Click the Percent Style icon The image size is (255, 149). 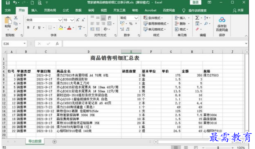coord(131,24)
